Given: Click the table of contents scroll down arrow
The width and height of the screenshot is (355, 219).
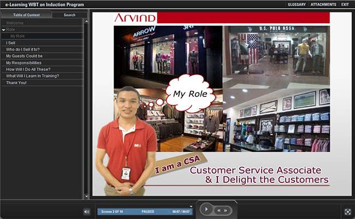Looking at the screenshot, I should pos(86,196).
